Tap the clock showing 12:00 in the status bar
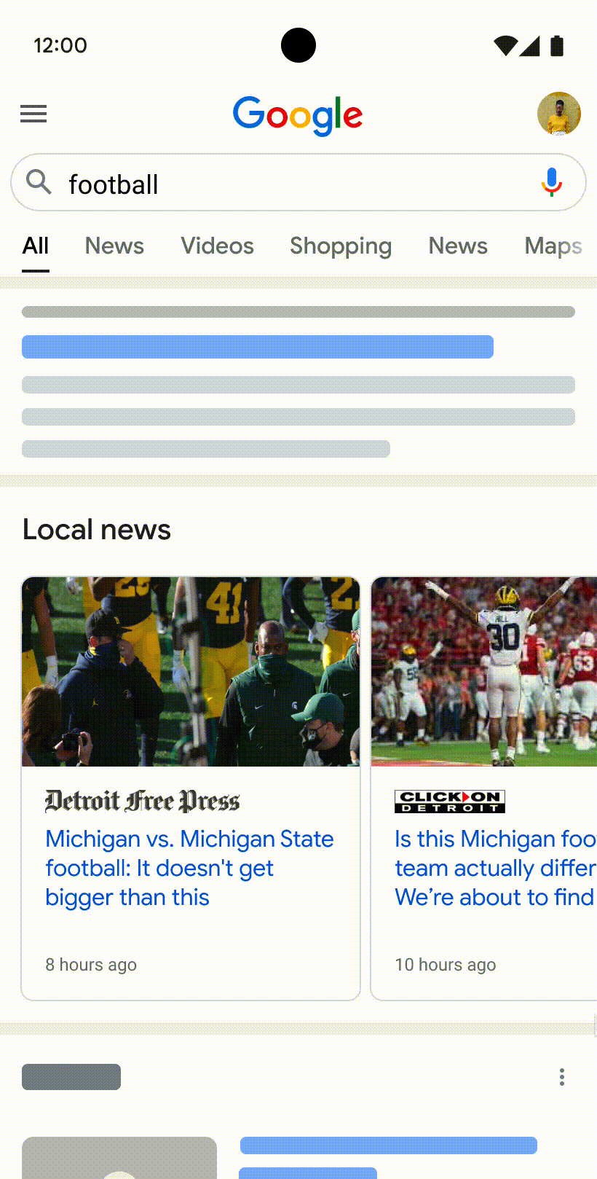The image size is (597, 1179). click(60, 45)
